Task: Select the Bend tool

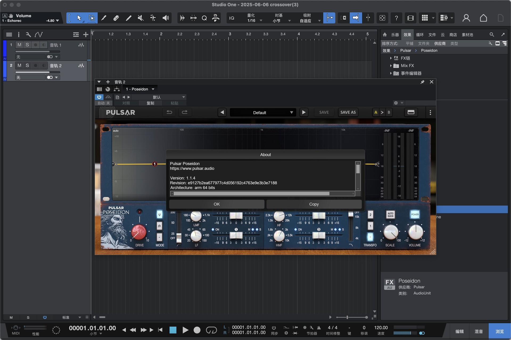Action: click(153, 18)
